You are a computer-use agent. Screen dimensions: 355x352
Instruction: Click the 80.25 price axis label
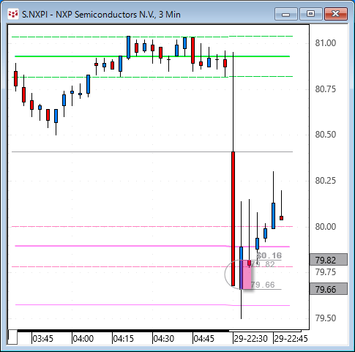tap(326, 181)
